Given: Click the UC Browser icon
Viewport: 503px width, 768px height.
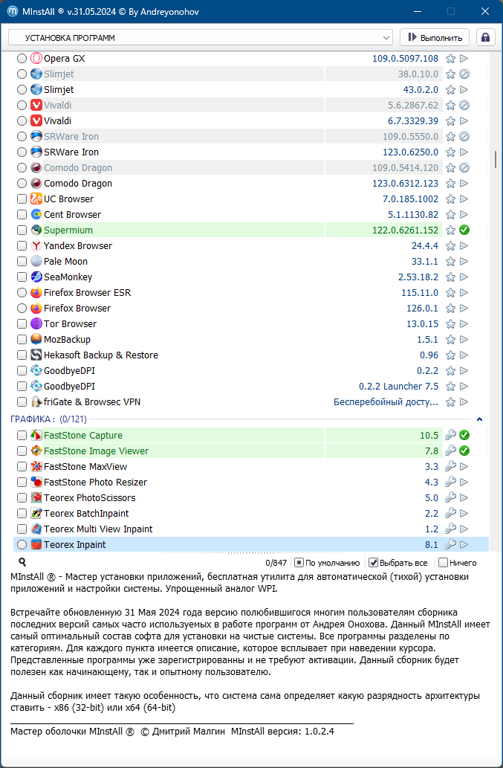Looking at the screenshot, I should pyautogui.click(x=36, y=199).
